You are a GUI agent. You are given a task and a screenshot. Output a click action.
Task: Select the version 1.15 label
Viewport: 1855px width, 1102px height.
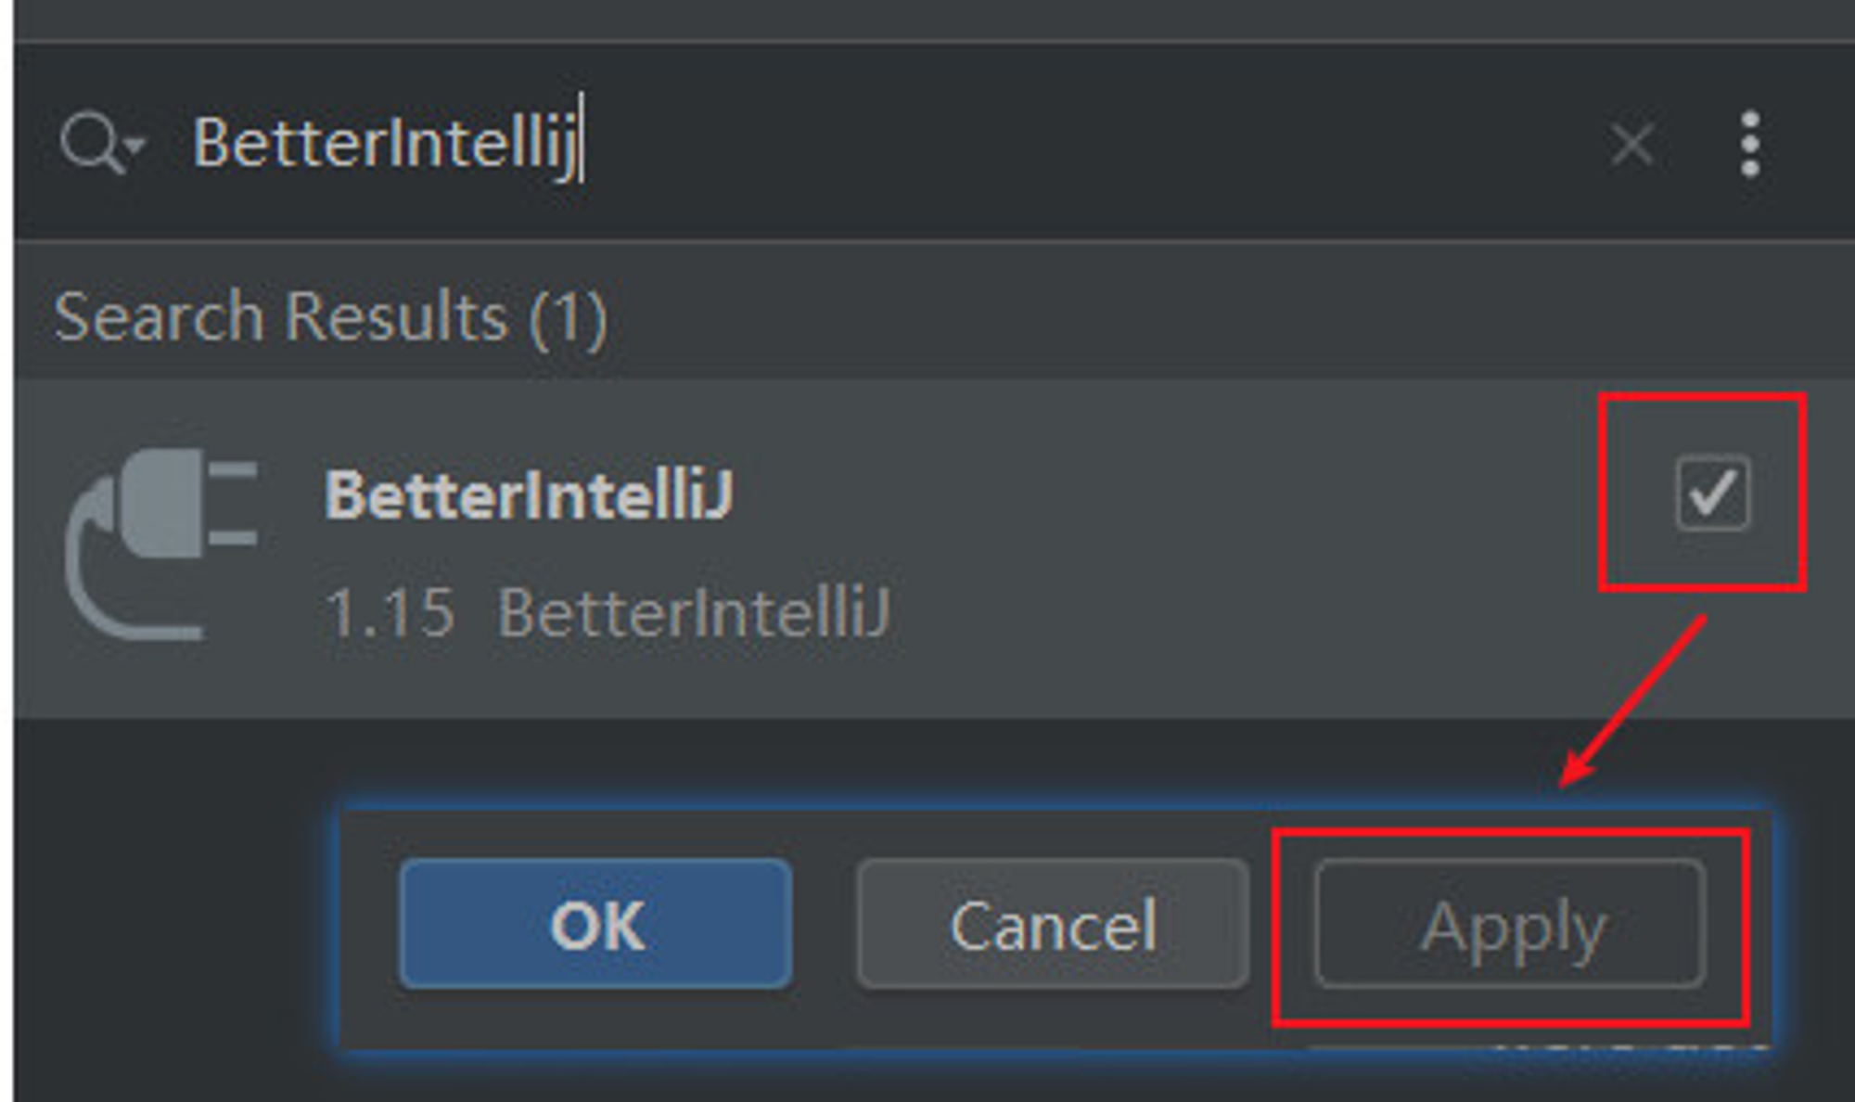(390, 613)
